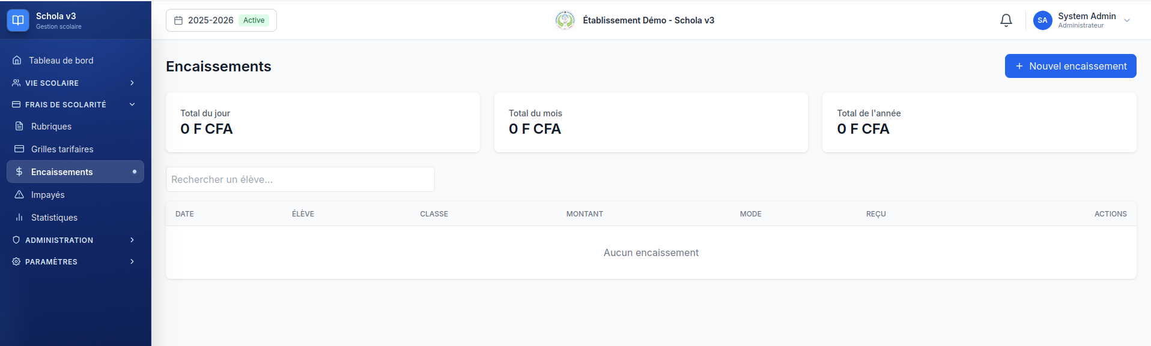Click the Grilles tarifaires card icon

[x=19, y=149]
